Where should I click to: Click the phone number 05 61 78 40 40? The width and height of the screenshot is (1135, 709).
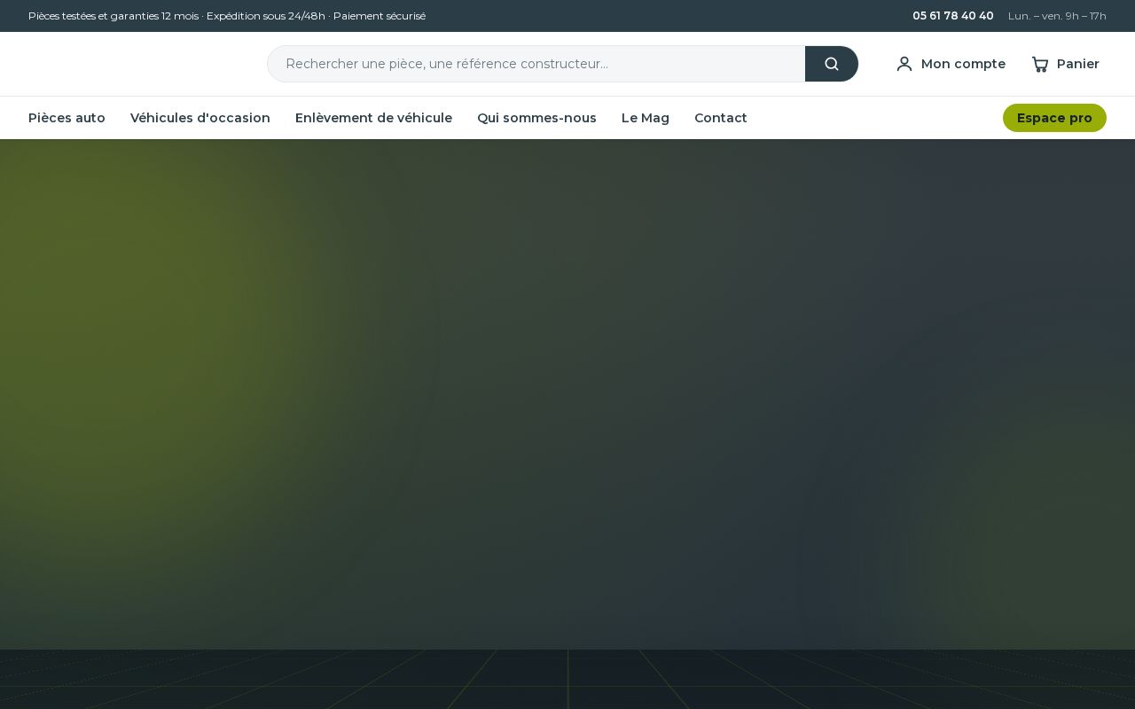click(x=953, y=16)
